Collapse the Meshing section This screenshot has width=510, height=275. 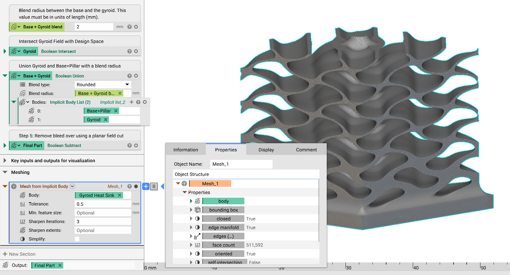click(5, 172)
